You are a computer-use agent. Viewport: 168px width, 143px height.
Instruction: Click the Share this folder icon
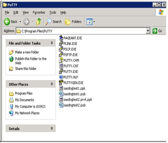[11, 69]
